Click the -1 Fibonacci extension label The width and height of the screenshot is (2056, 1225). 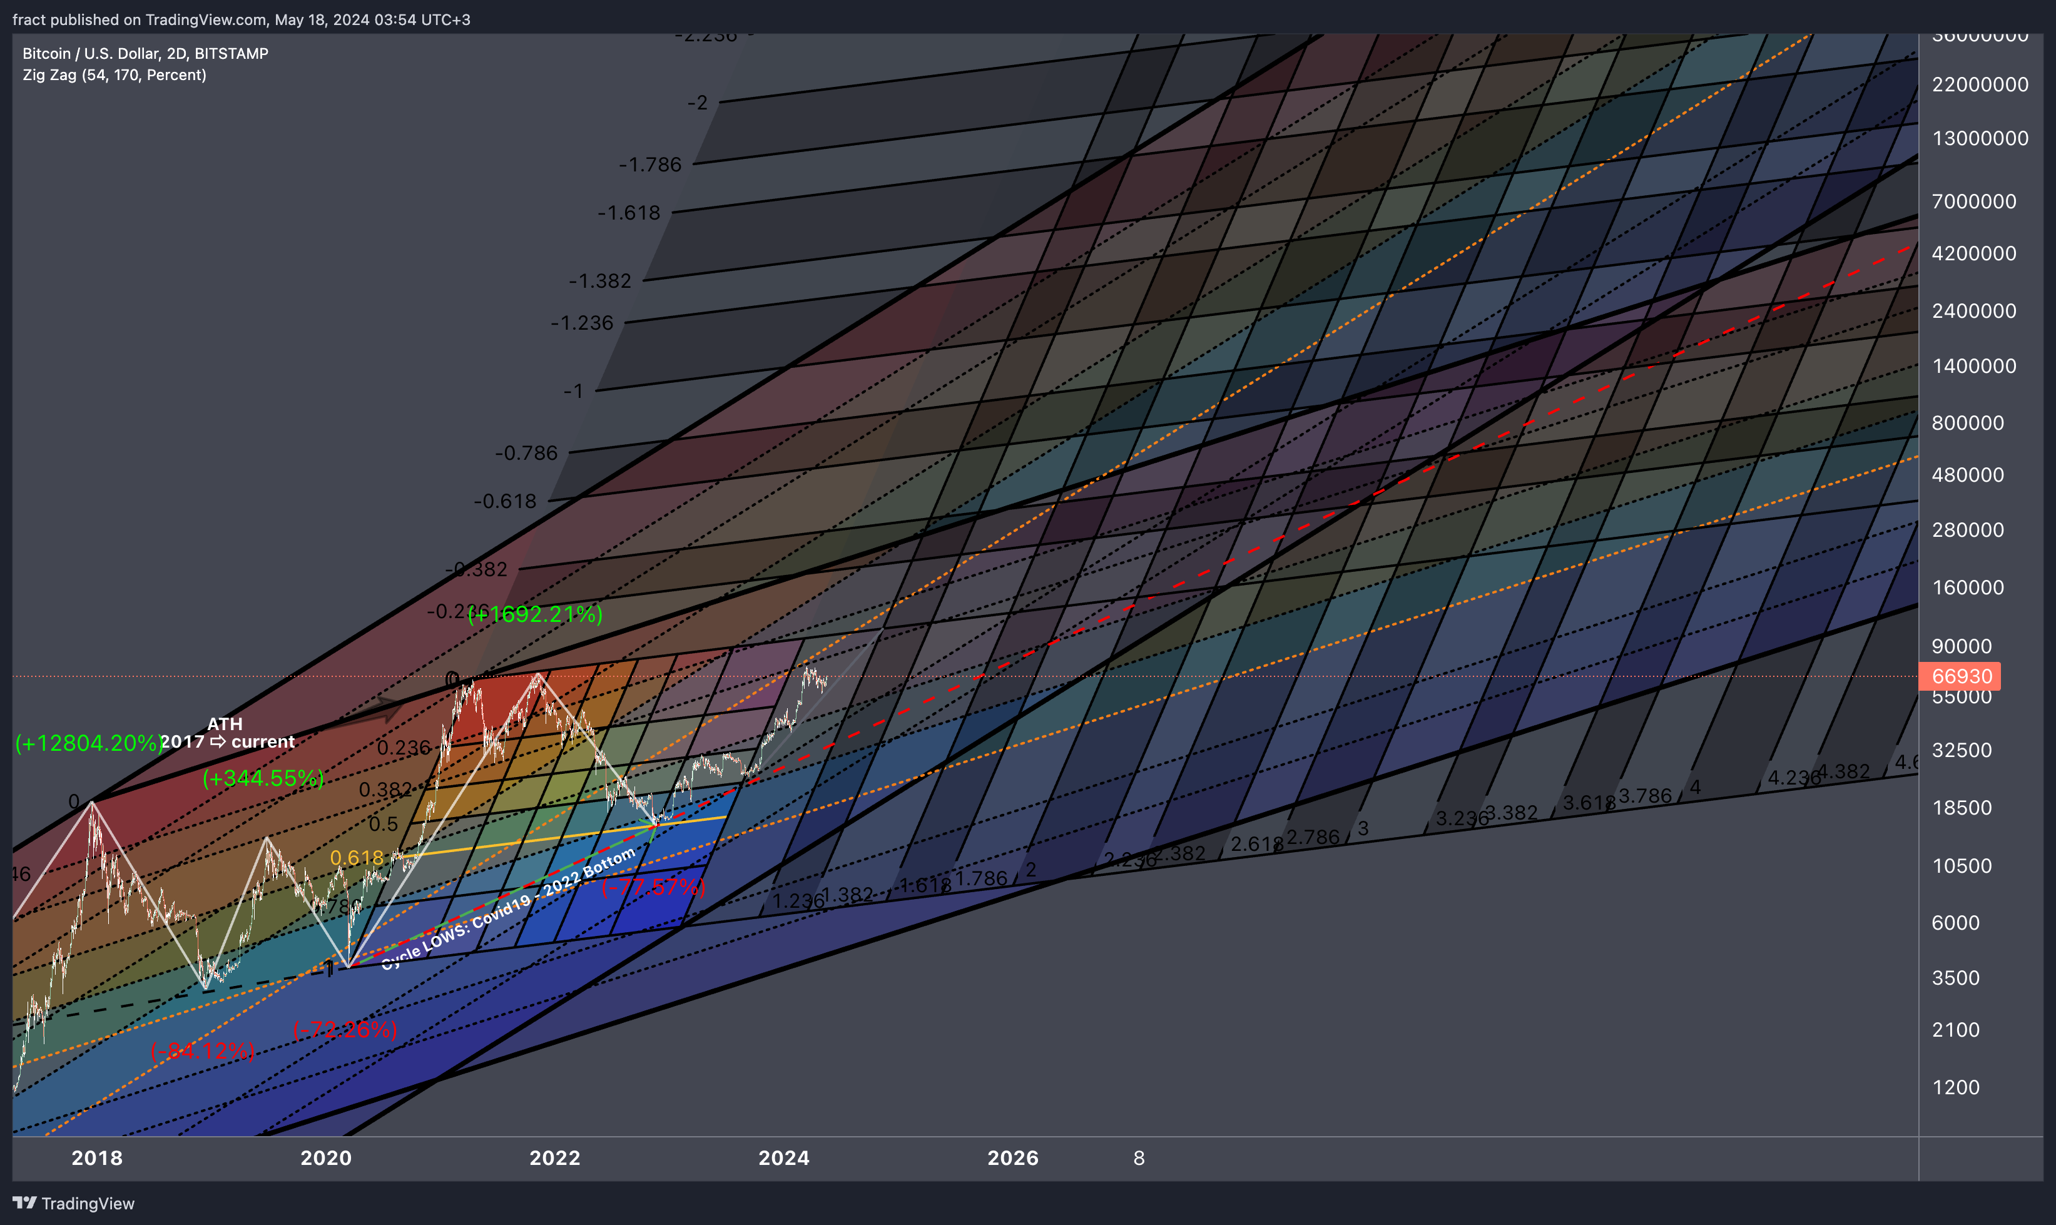(574, 390)
